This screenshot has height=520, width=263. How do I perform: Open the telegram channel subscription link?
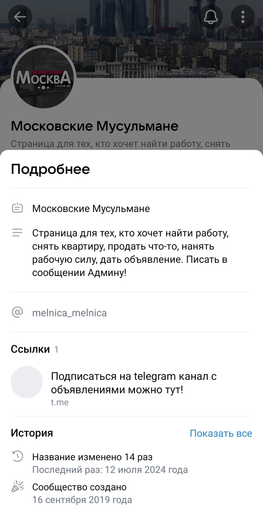click(x=133, y=382)
